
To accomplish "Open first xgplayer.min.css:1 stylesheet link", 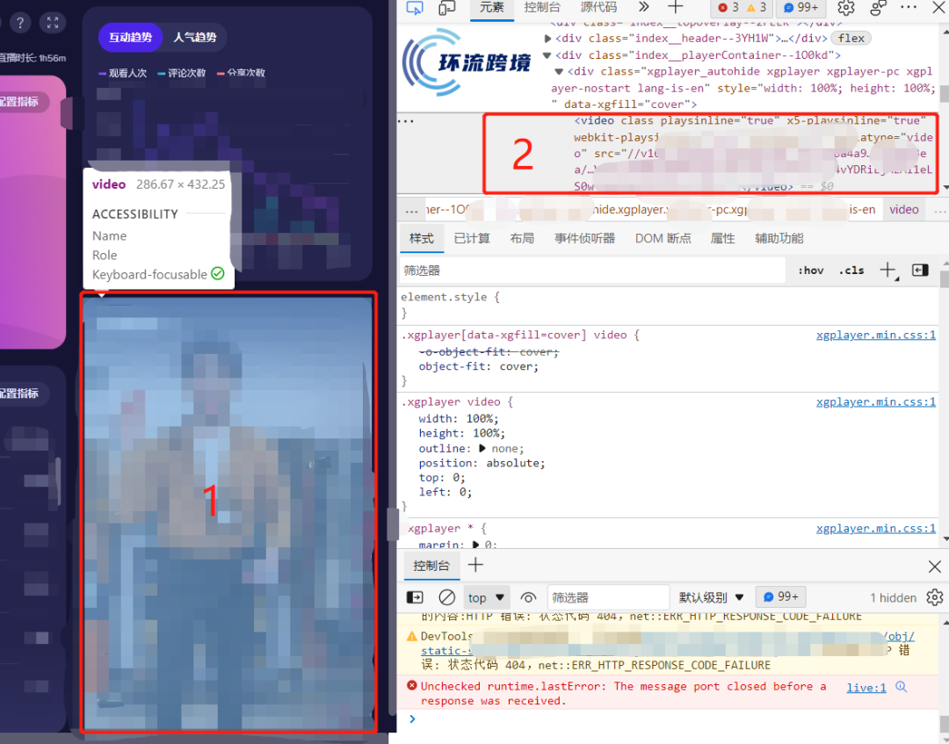I will (875, 335).
